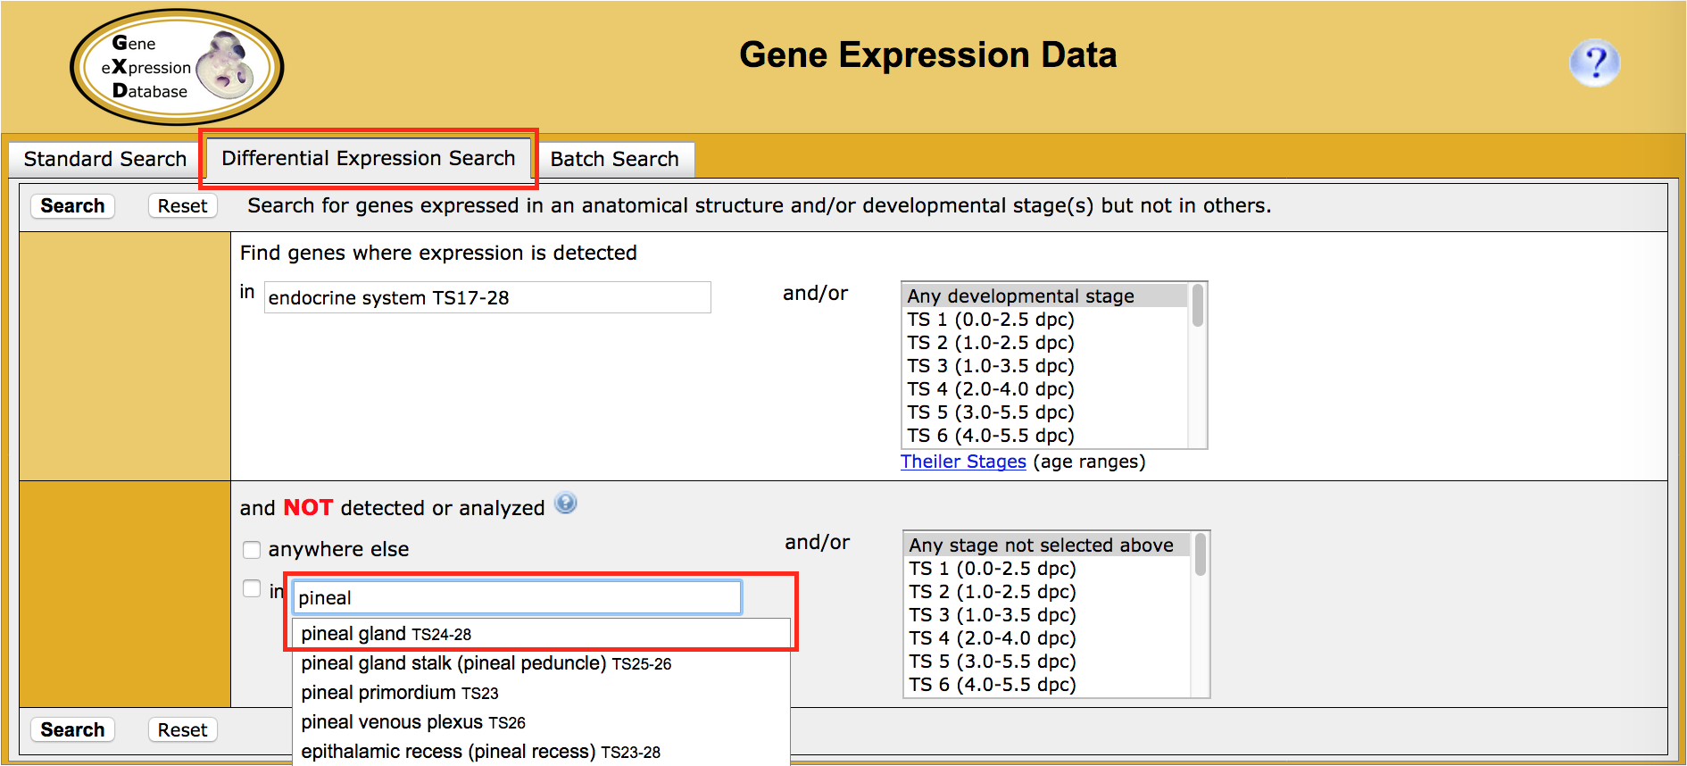Pick 'pineal primordium TS23' suggestion
This screenshot has height=766, width=1687.
[541, 693]
